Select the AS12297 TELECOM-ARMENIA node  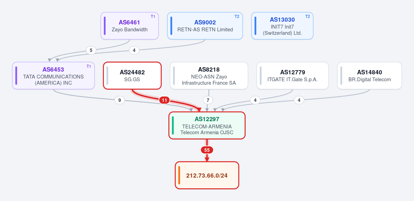(x=207, y=125)
